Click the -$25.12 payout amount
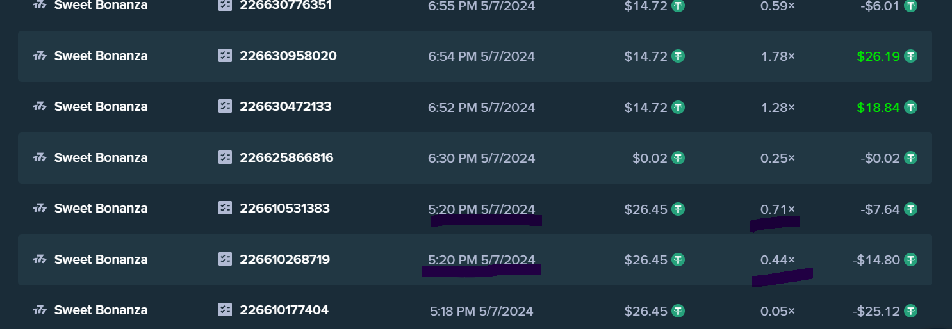 [876, 310]
